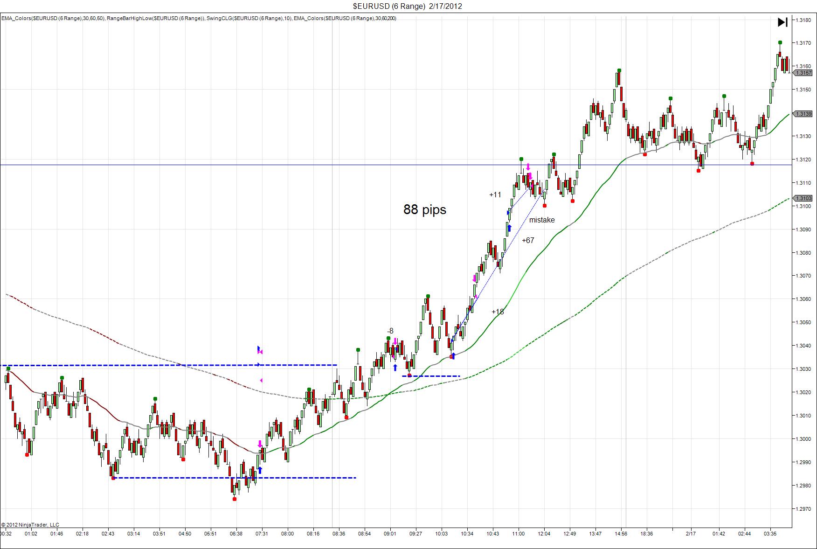
Task: Click the 1.2980 price axis label
Action: pos(804,486)
